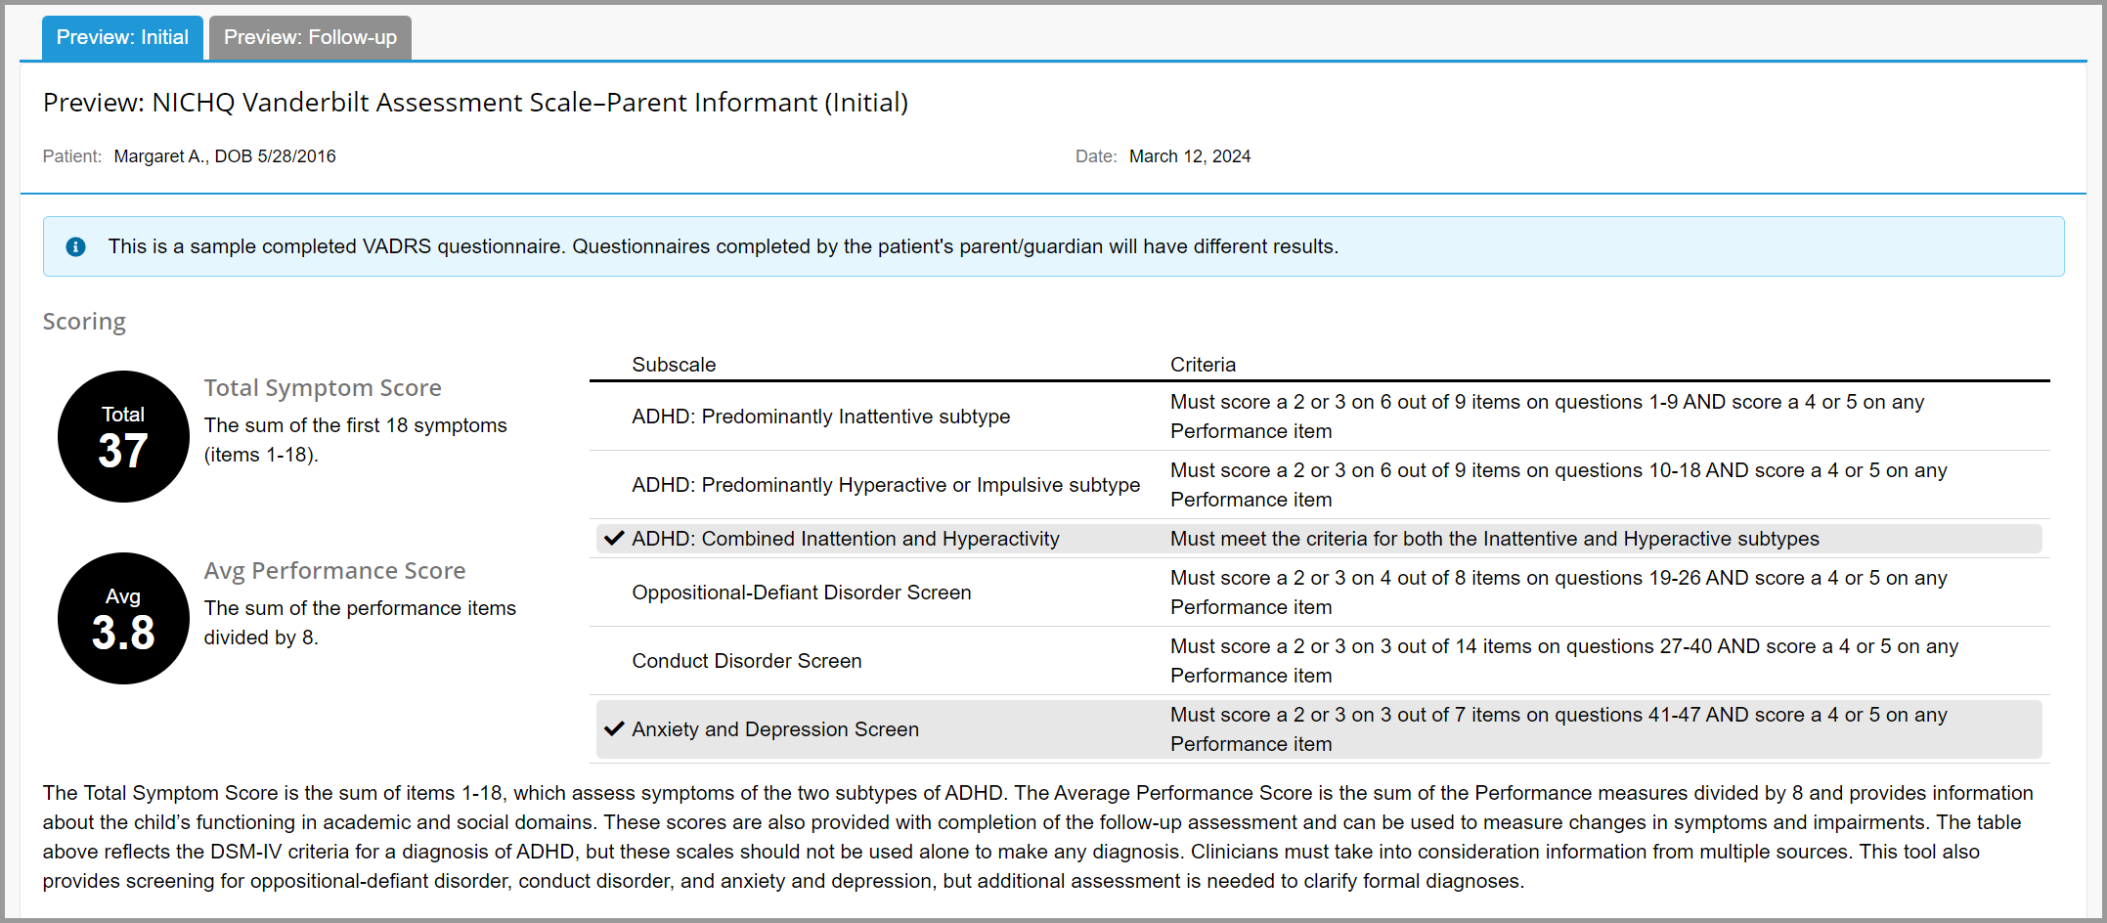Mark the Conduct Disorder Screen row
The image size is (2107, 923).
746,660
